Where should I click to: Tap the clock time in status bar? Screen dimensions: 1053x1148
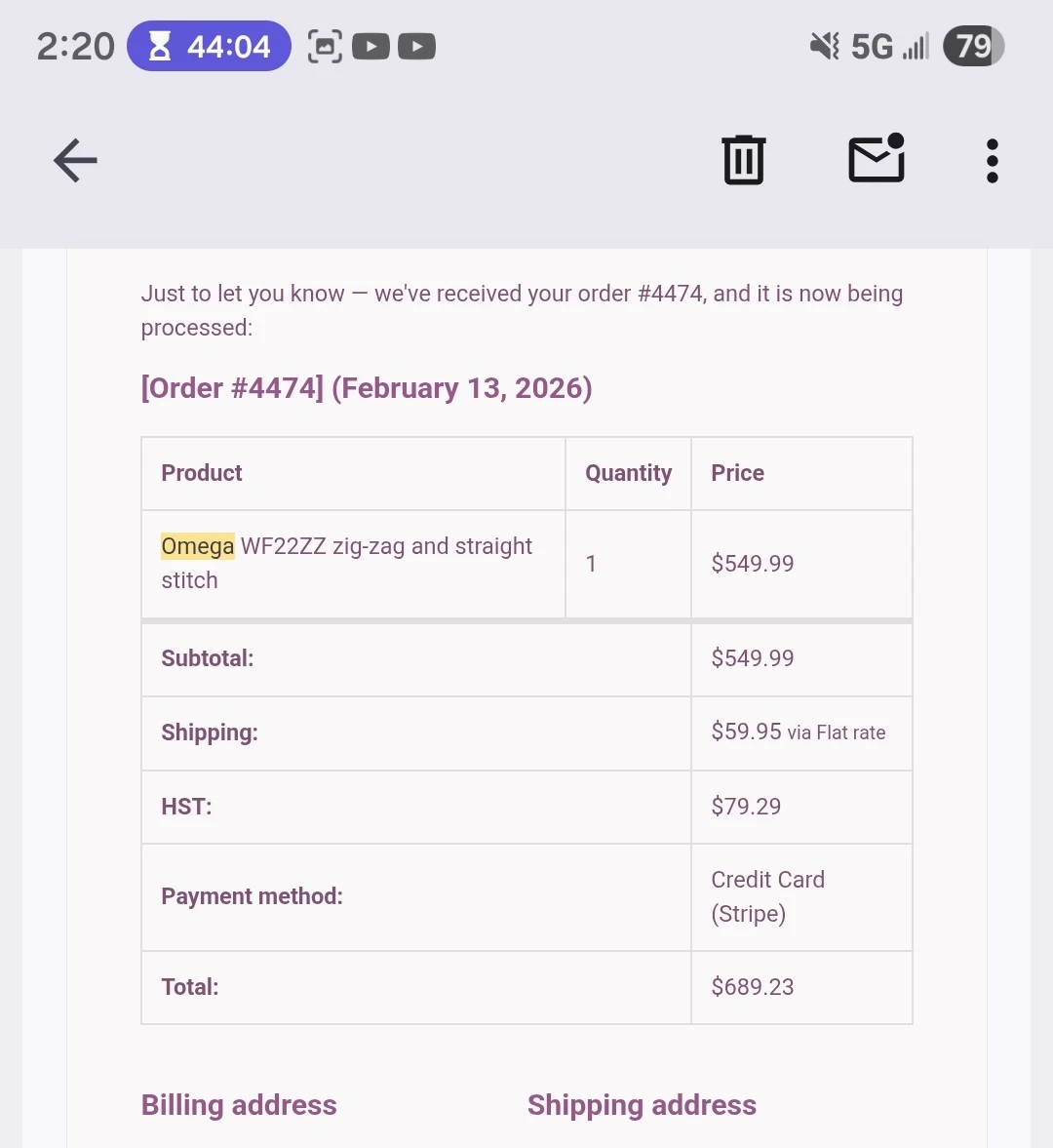coord(75,47)
